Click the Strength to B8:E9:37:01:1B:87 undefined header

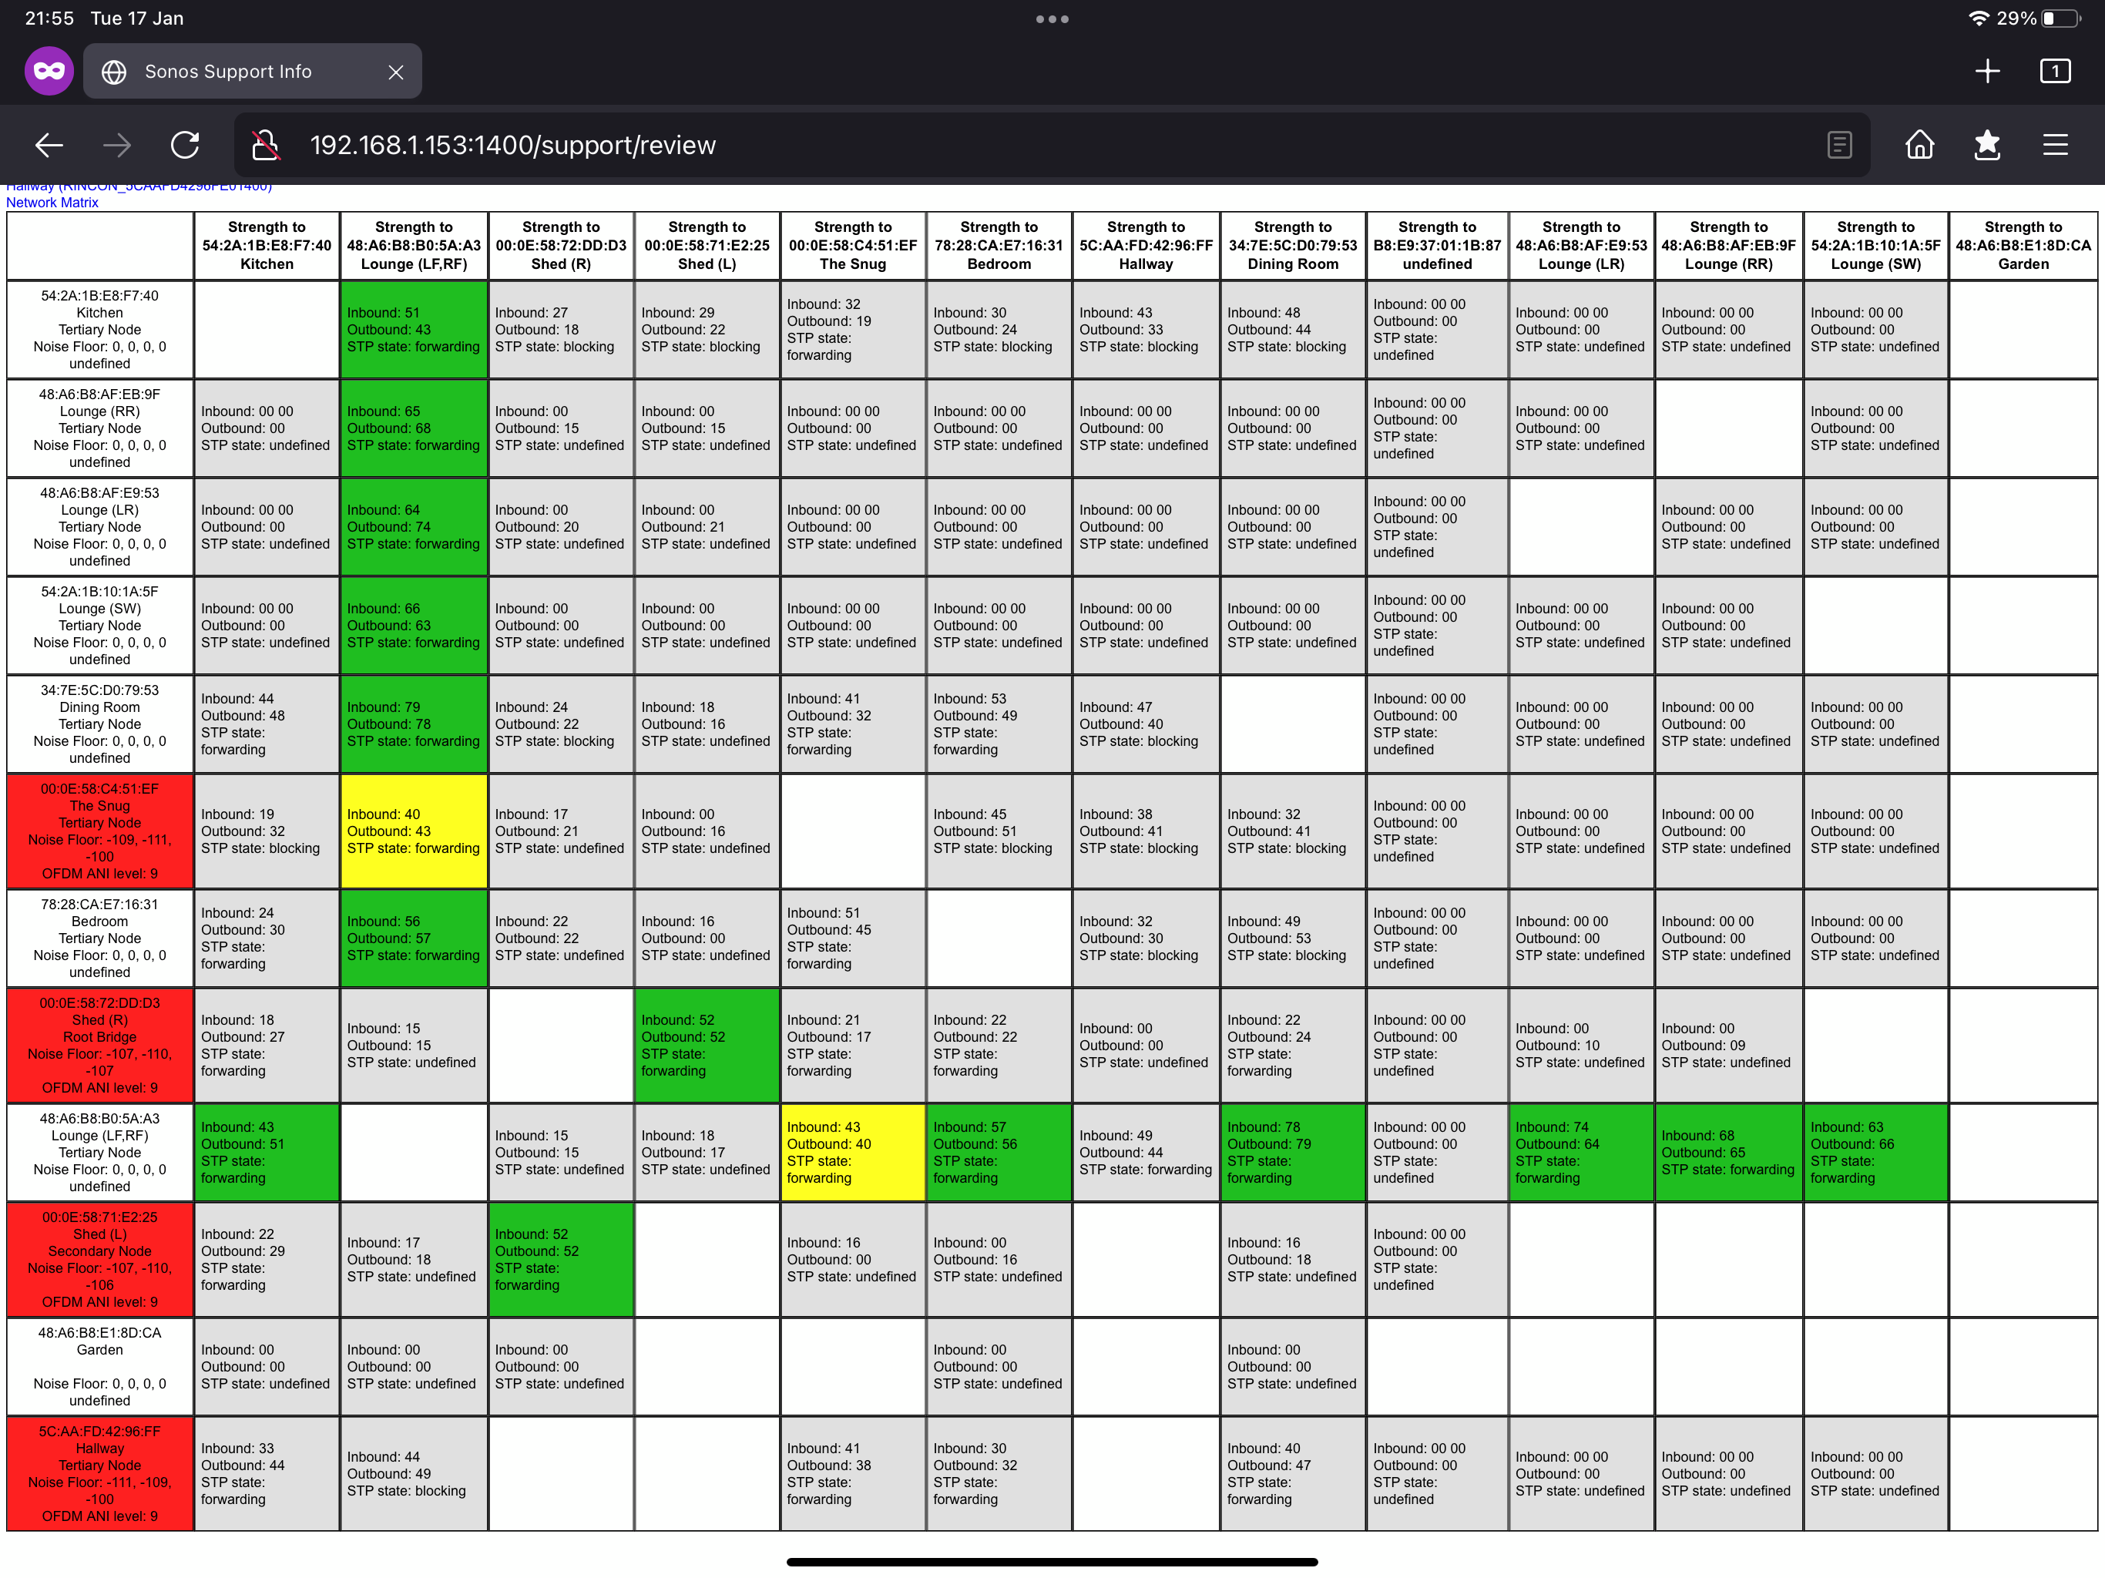tap(1437, 246)
